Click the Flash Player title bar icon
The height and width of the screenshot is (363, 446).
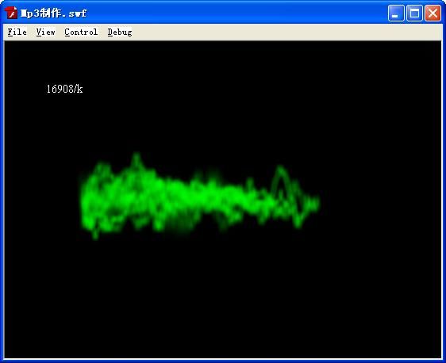tap(11, 13)
